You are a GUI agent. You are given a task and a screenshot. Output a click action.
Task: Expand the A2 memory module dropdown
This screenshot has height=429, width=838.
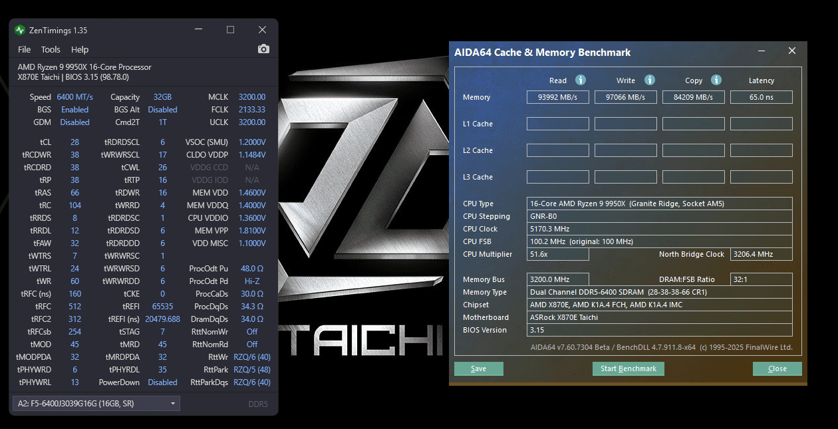tap(96, 403)
